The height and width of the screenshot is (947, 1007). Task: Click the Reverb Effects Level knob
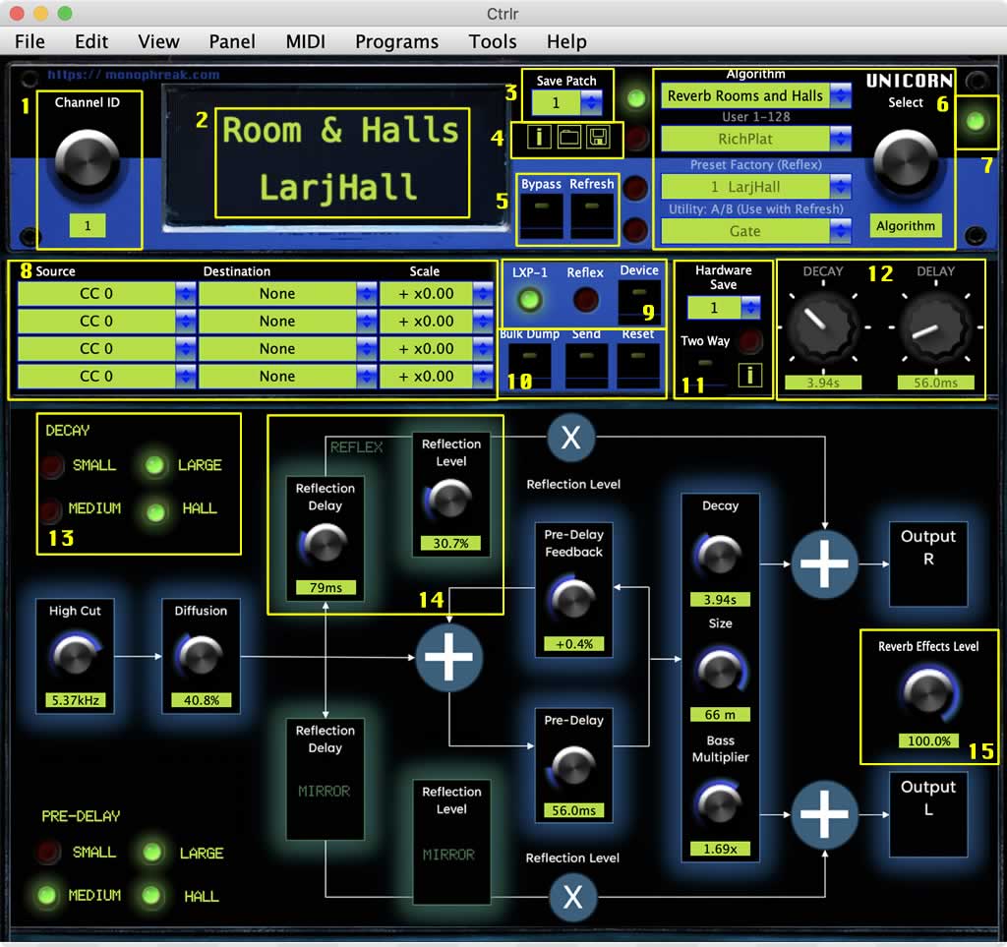(x=928, y=694)
